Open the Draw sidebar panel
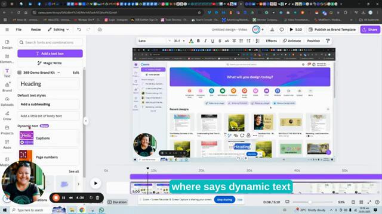 point(7,116)
